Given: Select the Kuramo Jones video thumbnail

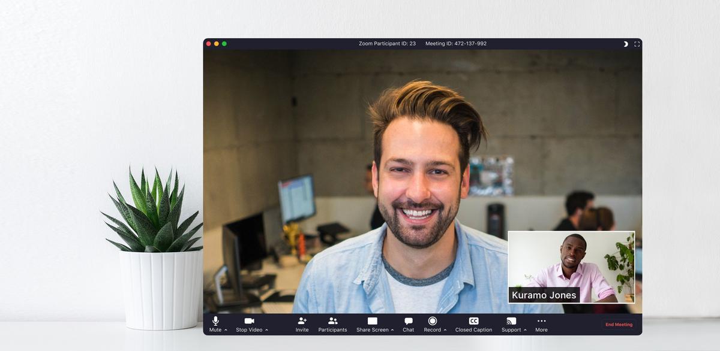Looking at the screenshot, I should pos(571,267).
